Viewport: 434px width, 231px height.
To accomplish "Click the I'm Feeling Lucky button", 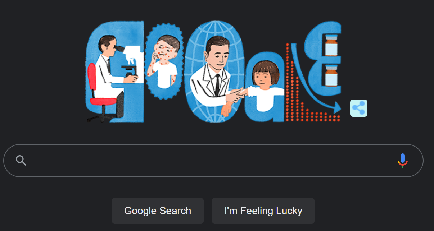I will [263, 211].
